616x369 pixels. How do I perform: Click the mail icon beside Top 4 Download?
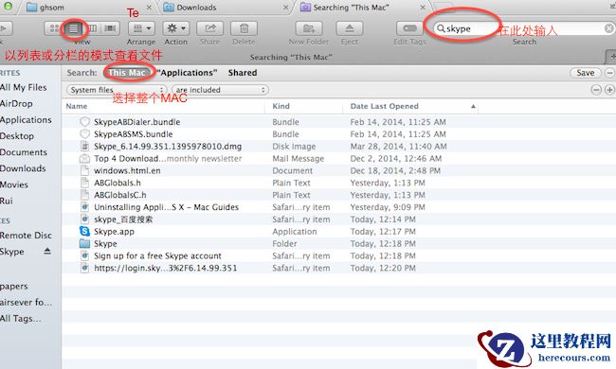[x=84, y=158]
